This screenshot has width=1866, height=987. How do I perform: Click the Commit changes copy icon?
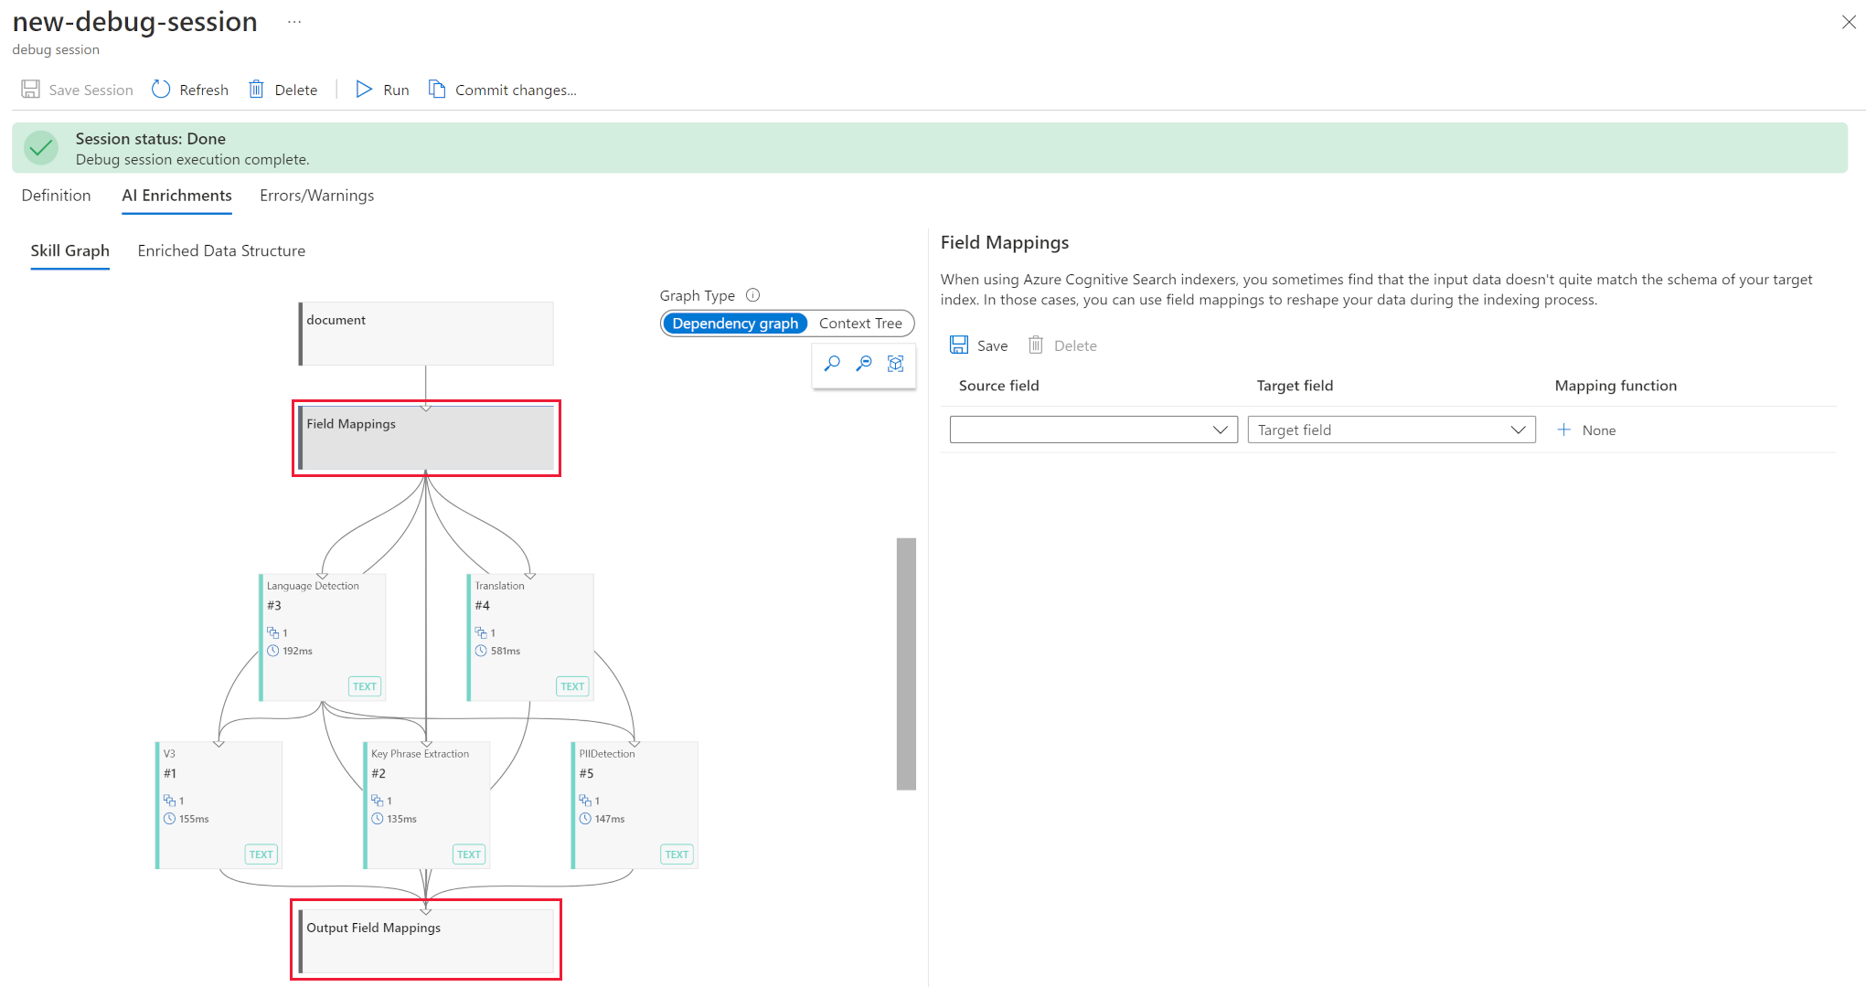tap(437, 89)
